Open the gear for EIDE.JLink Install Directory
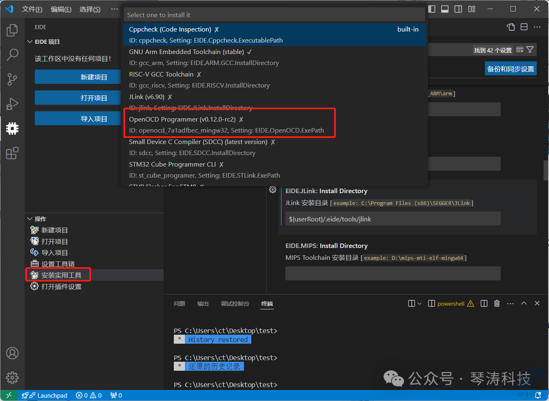The image size is (549, 401). coord(273,190)
